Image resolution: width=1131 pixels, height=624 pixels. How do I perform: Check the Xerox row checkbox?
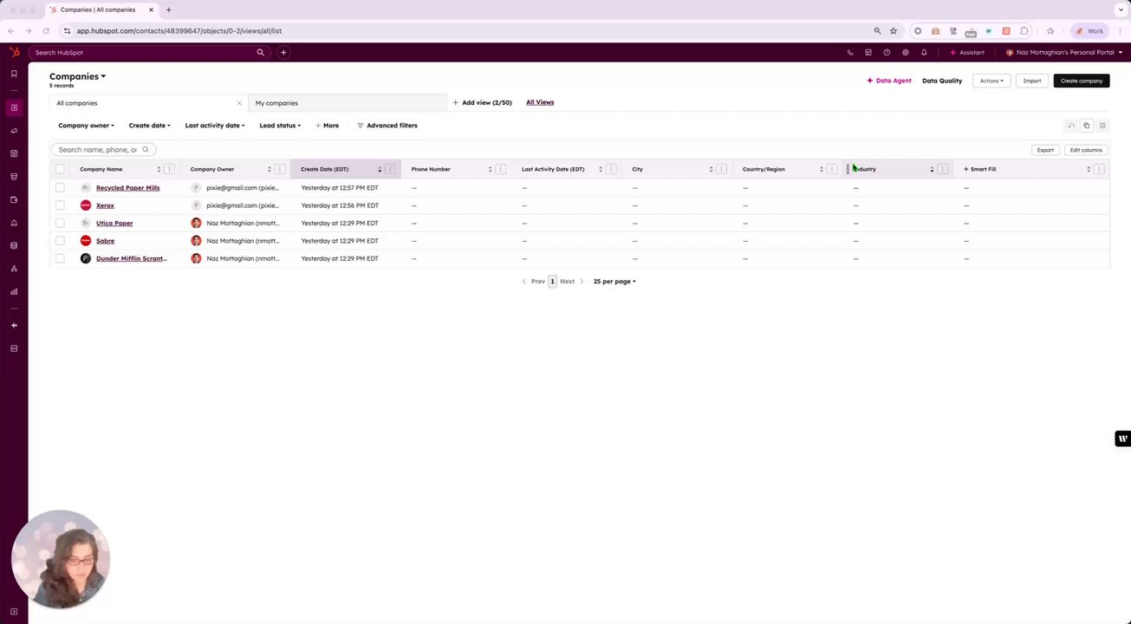(60, 205)
